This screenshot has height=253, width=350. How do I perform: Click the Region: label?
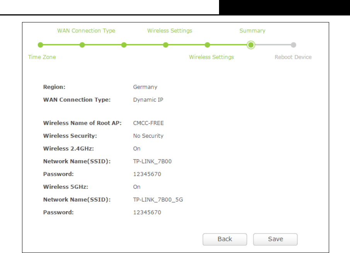(54, 87)
